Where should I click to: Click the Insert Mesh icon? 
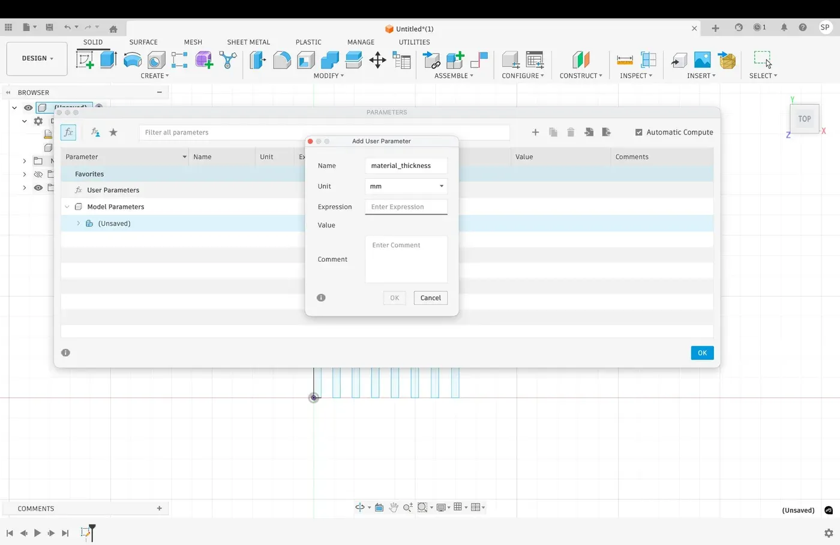pos(727,59)
